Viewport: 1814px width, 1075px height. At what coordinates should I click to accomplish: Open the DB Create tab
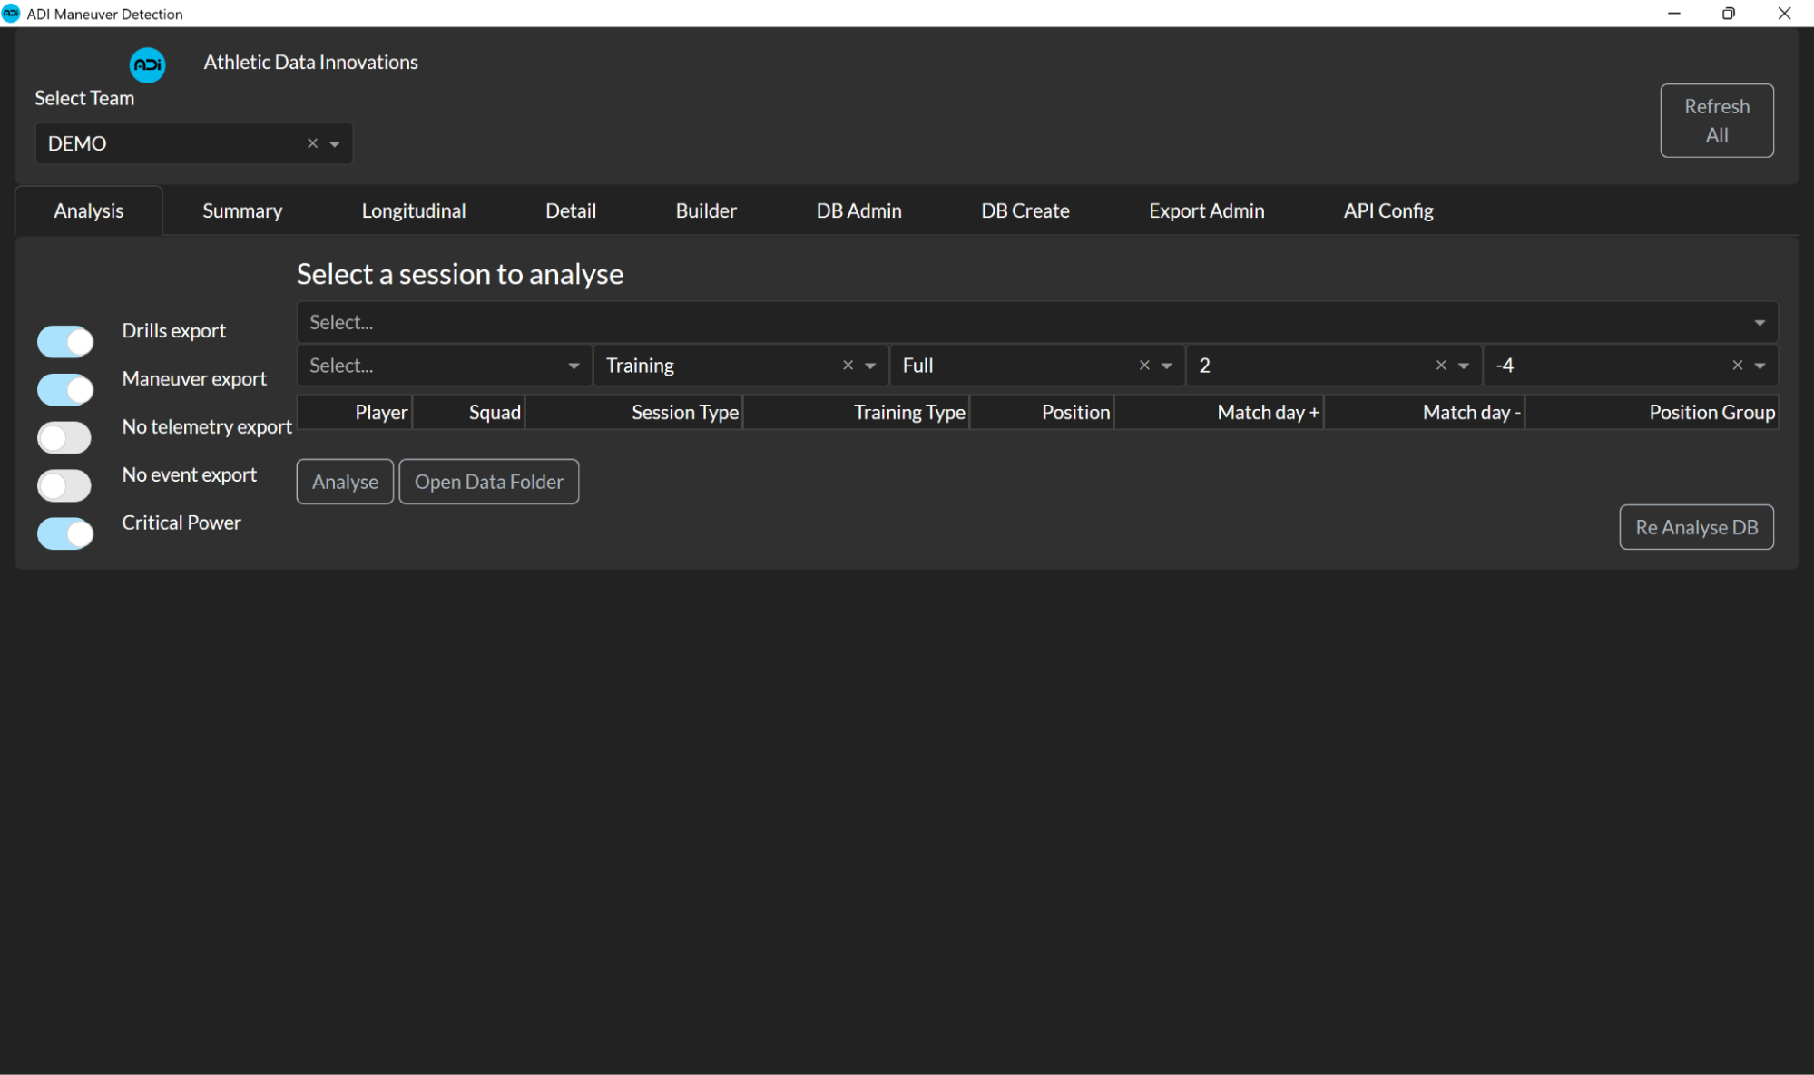(x=1025, y=211)
